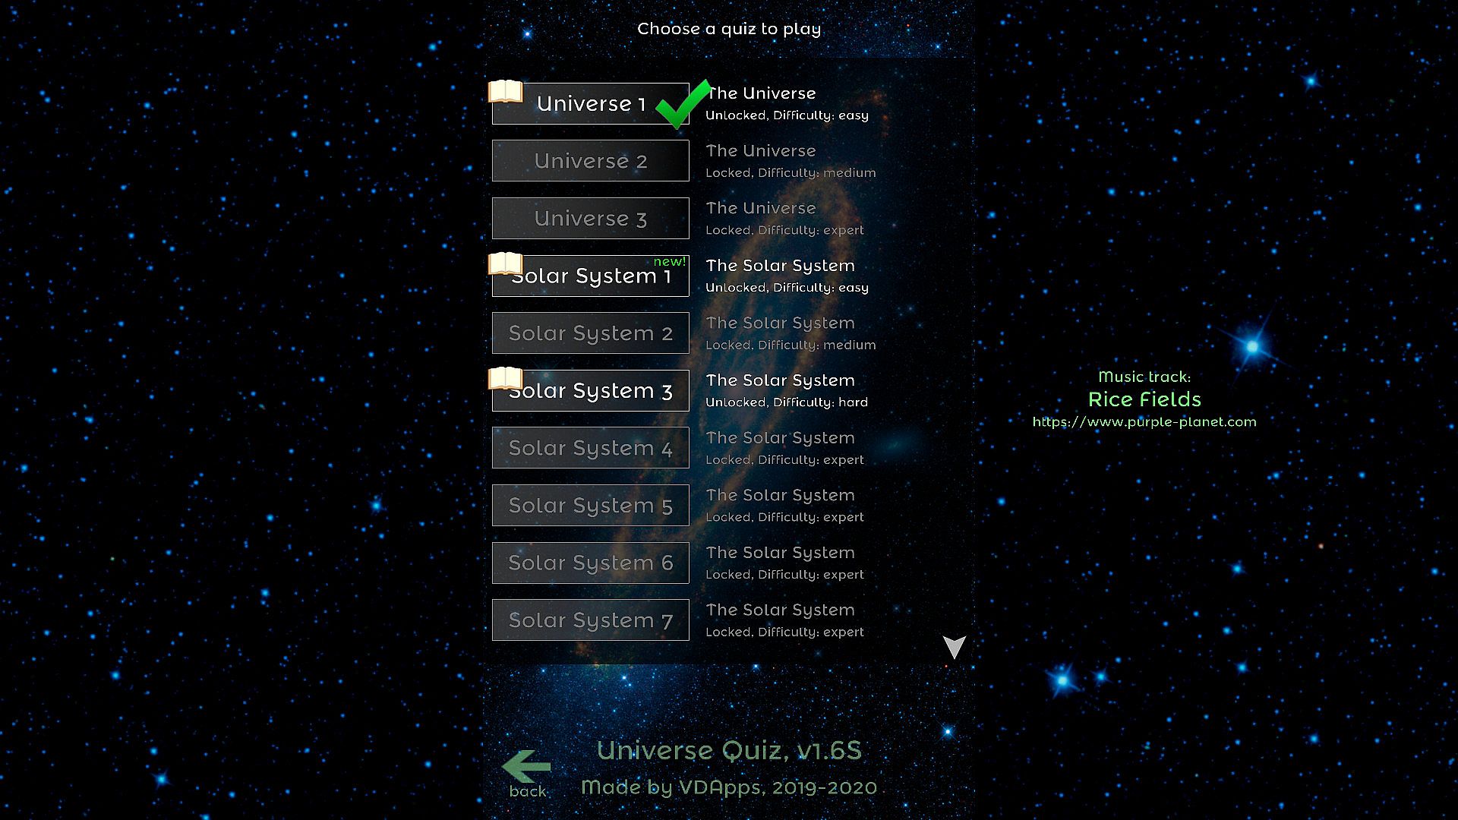This screenshot has height=820, width=1458.
Task: Select the locked Solar System 7 quiz
Action: (x=590, y=620)
